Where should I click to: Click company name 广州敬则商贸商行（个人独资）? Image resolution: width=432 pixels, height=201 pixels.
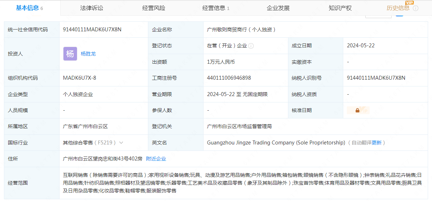241,30
